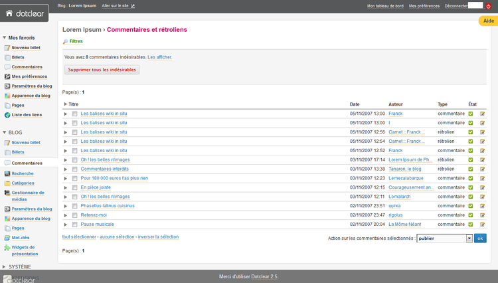Click the Catégories folder icon in sidebar
The image size is (498, 283).
pos(7,183)
